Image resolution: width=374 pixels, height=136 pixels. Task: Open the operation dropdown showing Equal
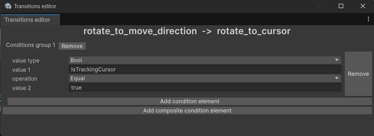point(205,78)
